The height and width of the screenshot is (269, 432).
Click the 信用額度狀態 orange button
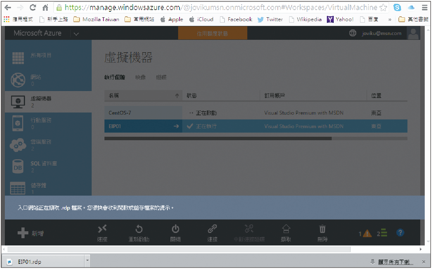coord(213,34)
